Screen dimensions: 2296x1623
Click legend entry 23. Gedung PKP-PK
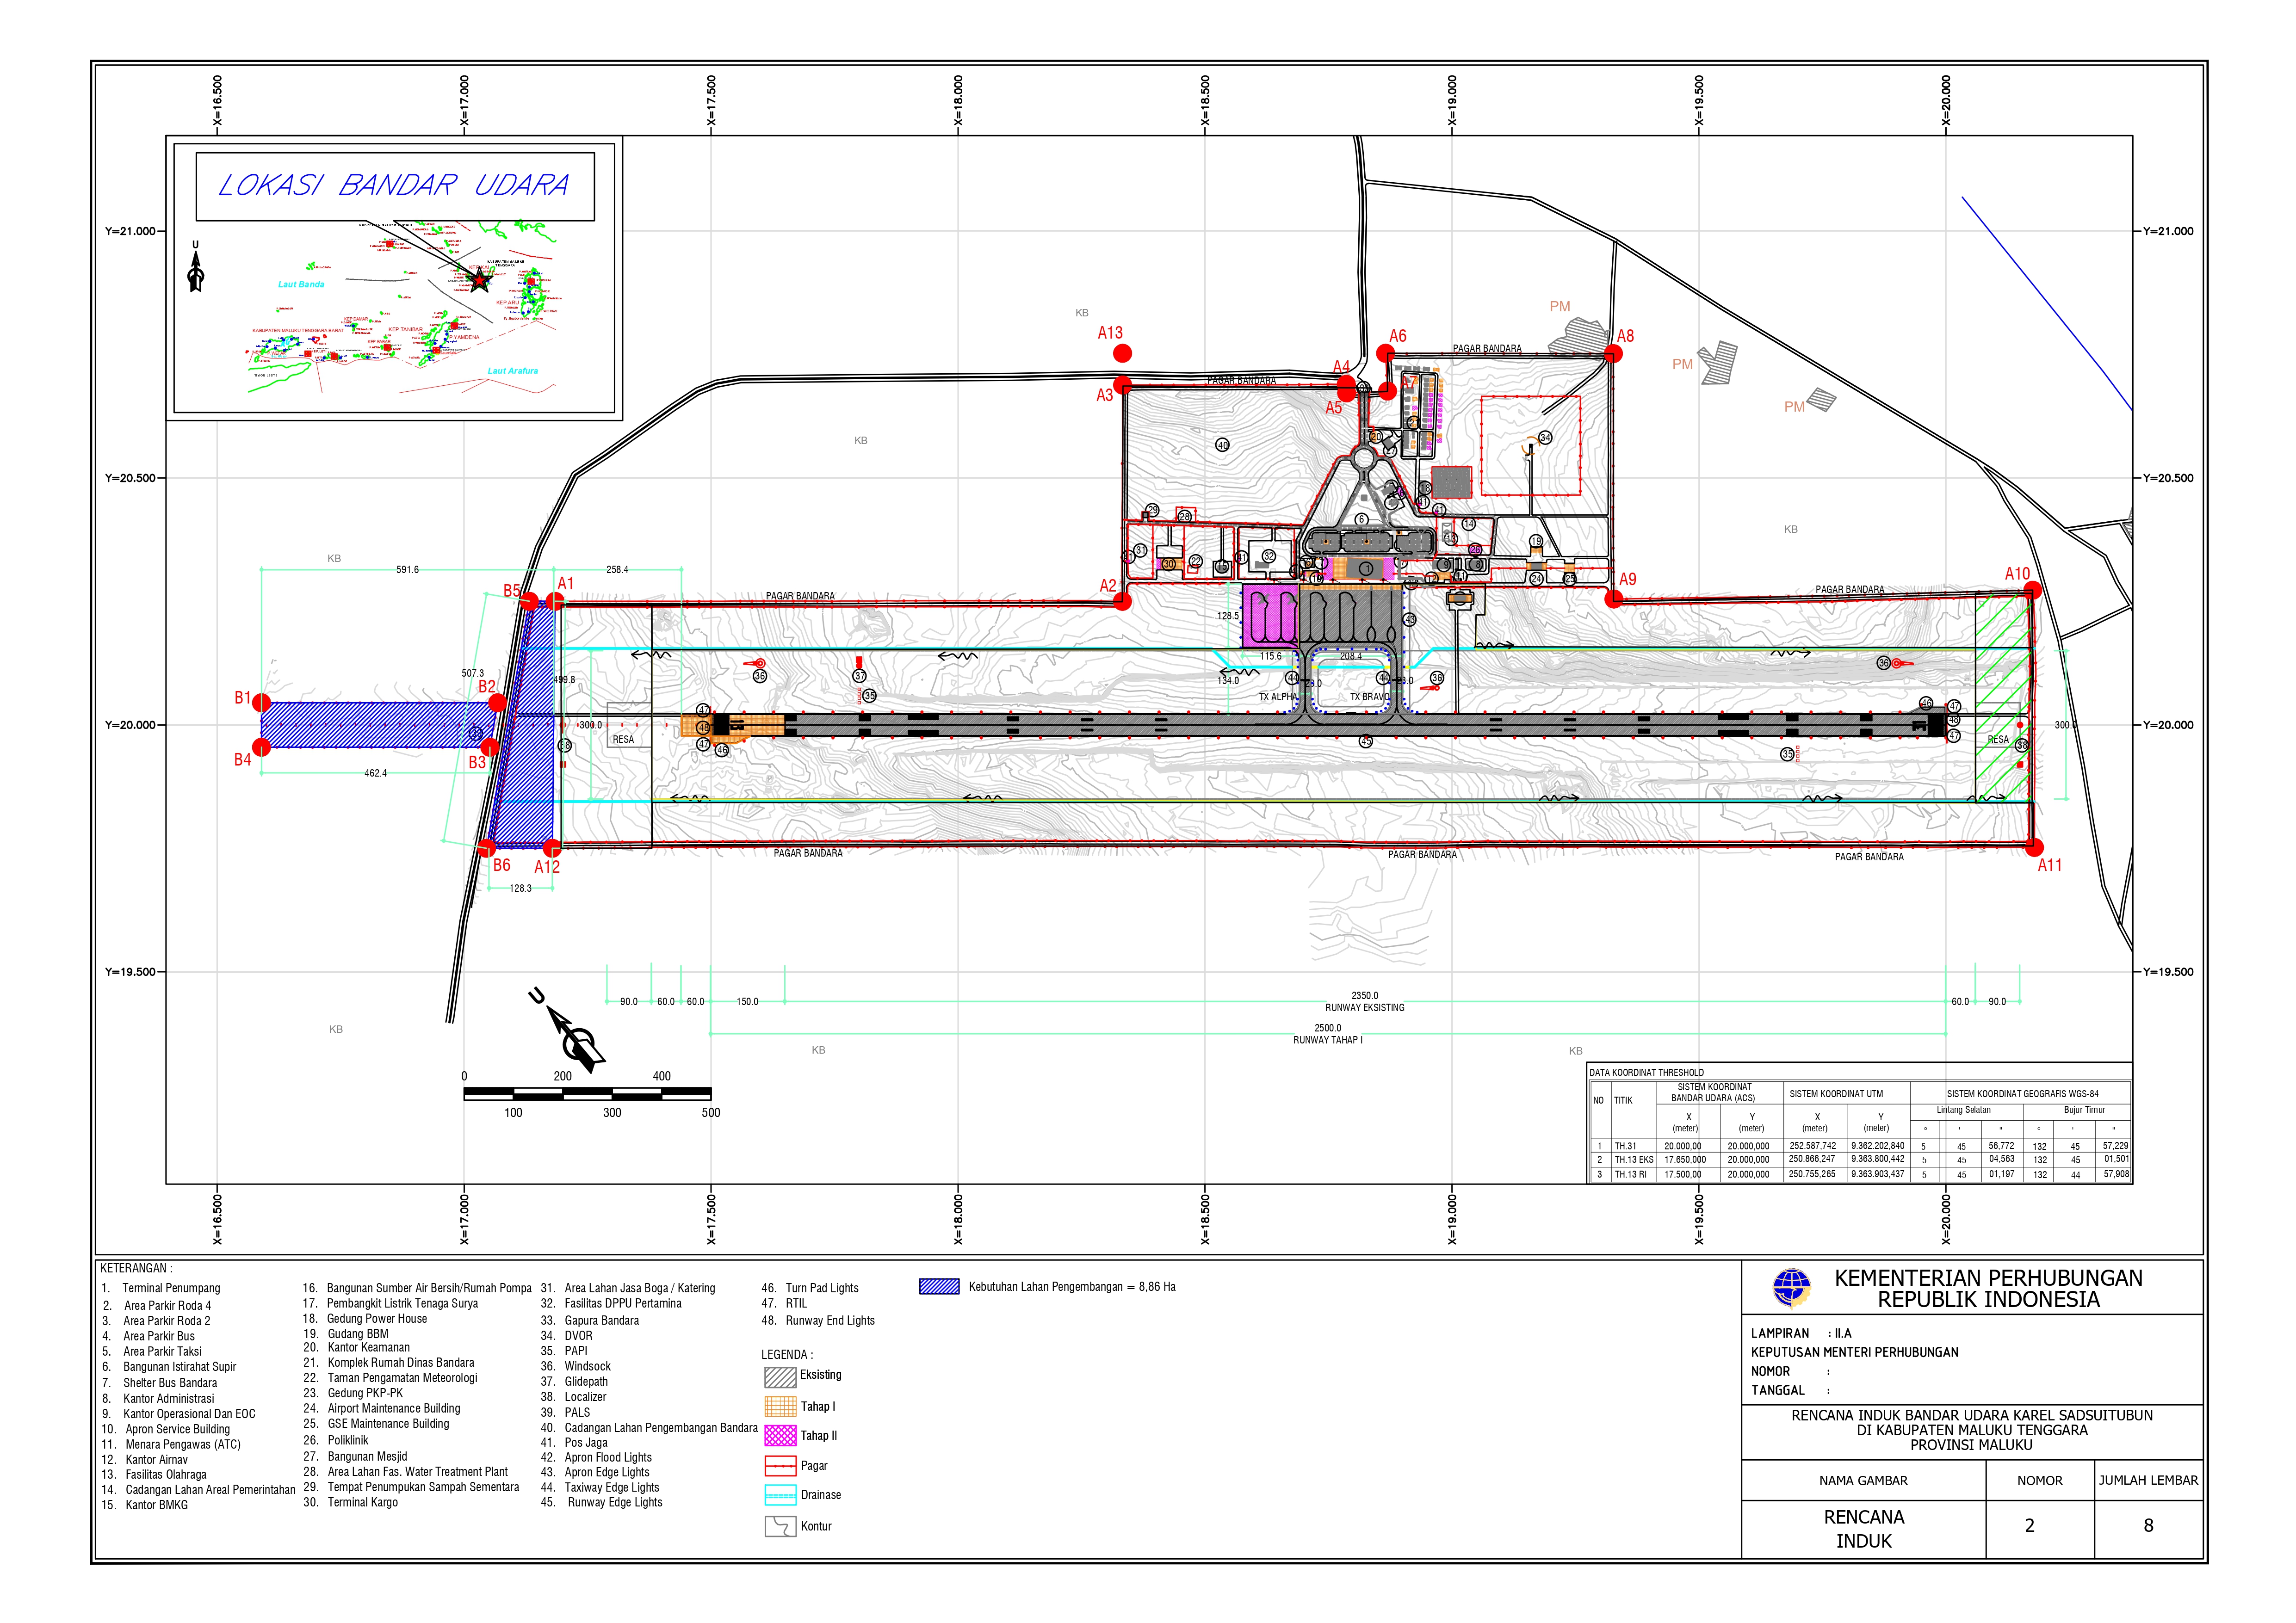point(353,1393)
